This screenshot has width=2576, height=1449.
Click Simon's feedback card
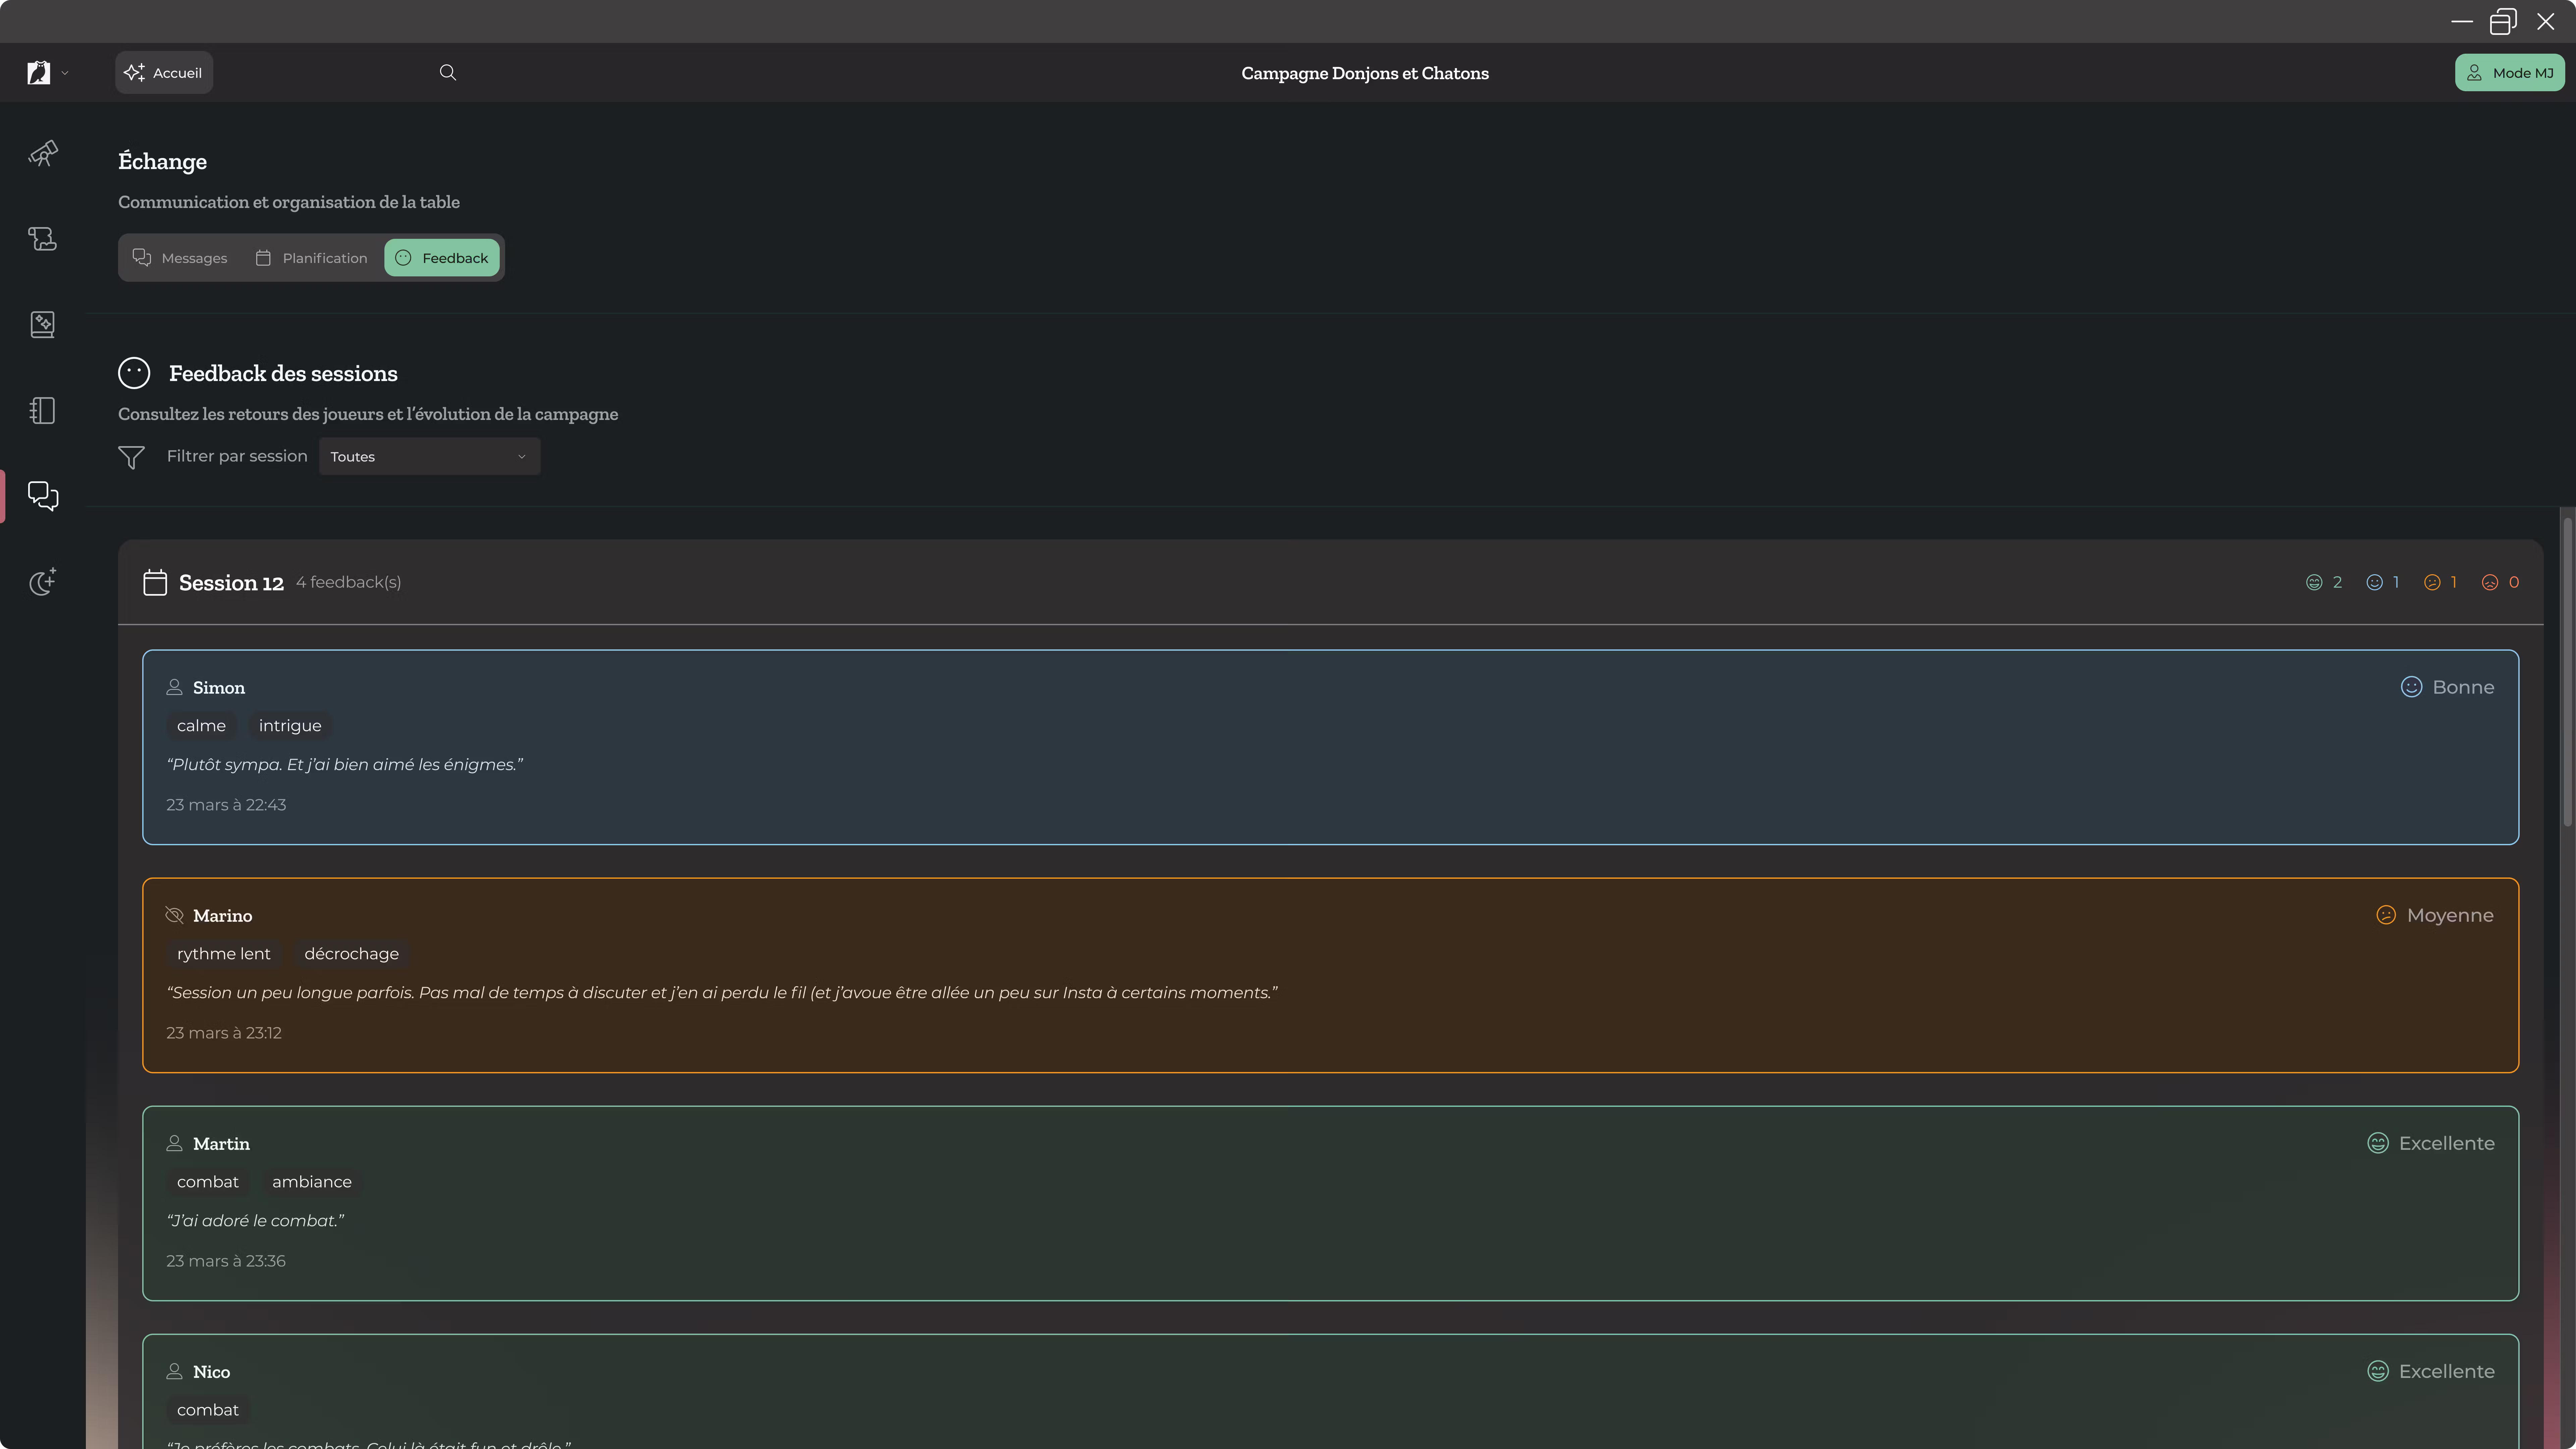point(1330,747)
